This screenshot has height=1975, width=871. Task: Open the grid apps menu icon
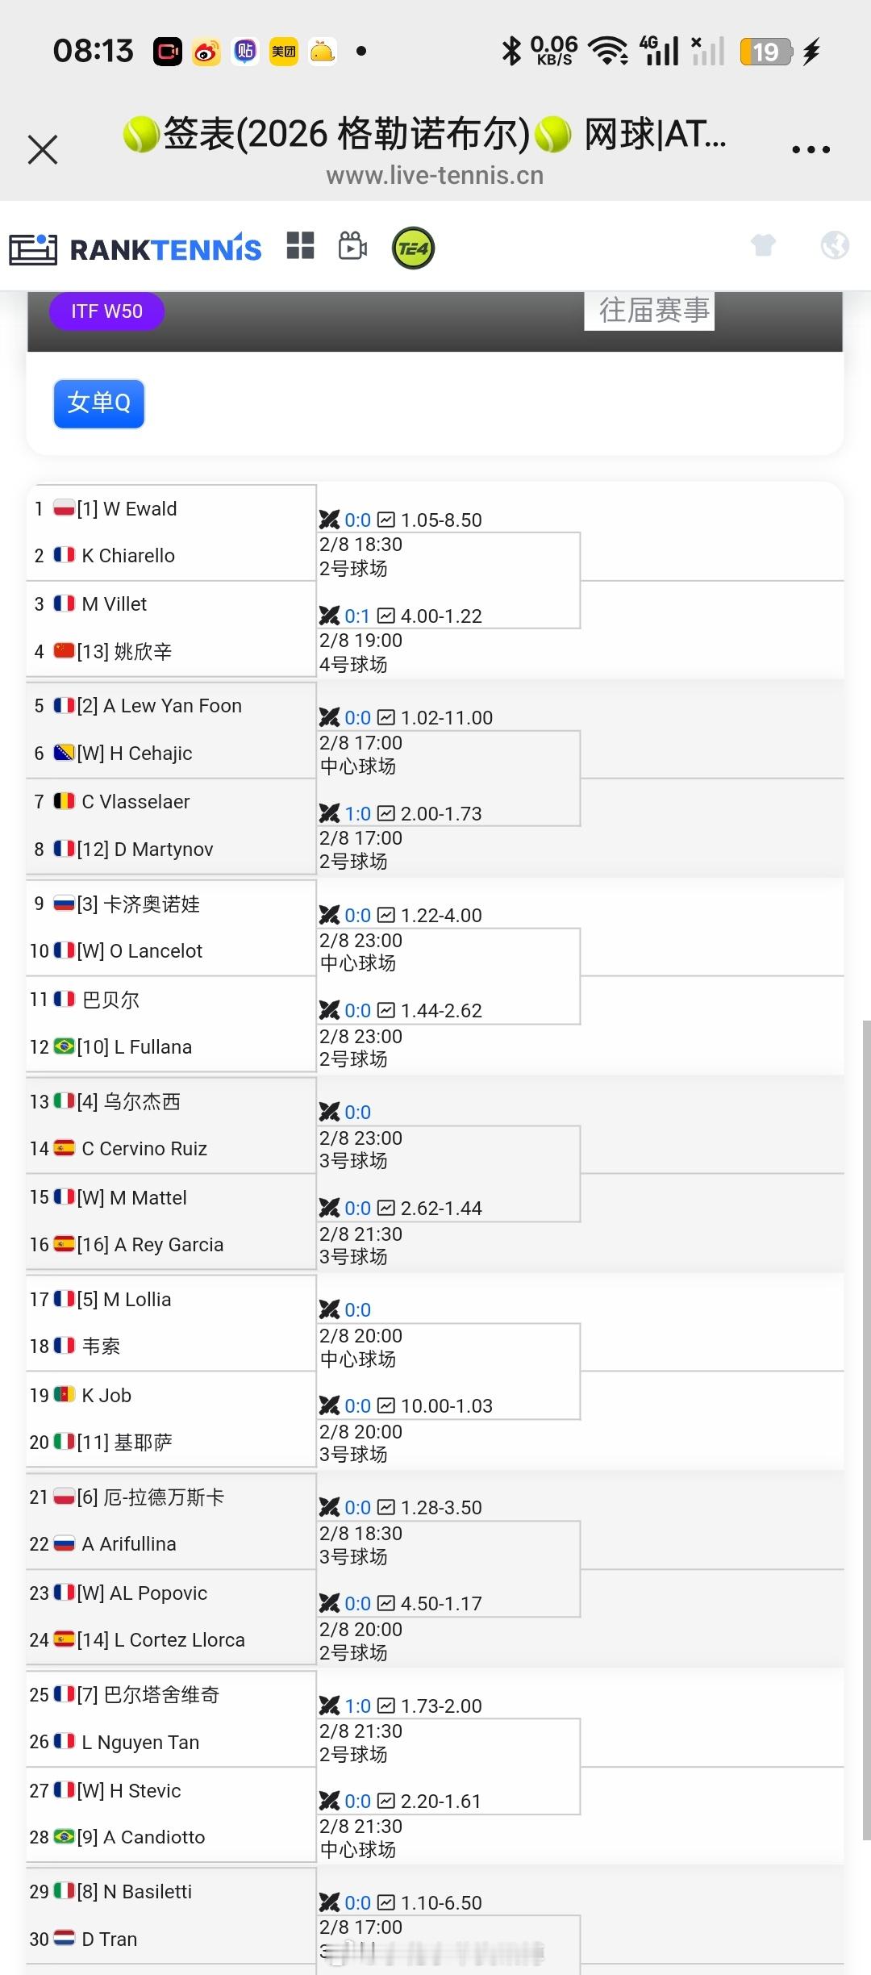tap(300, 246)
